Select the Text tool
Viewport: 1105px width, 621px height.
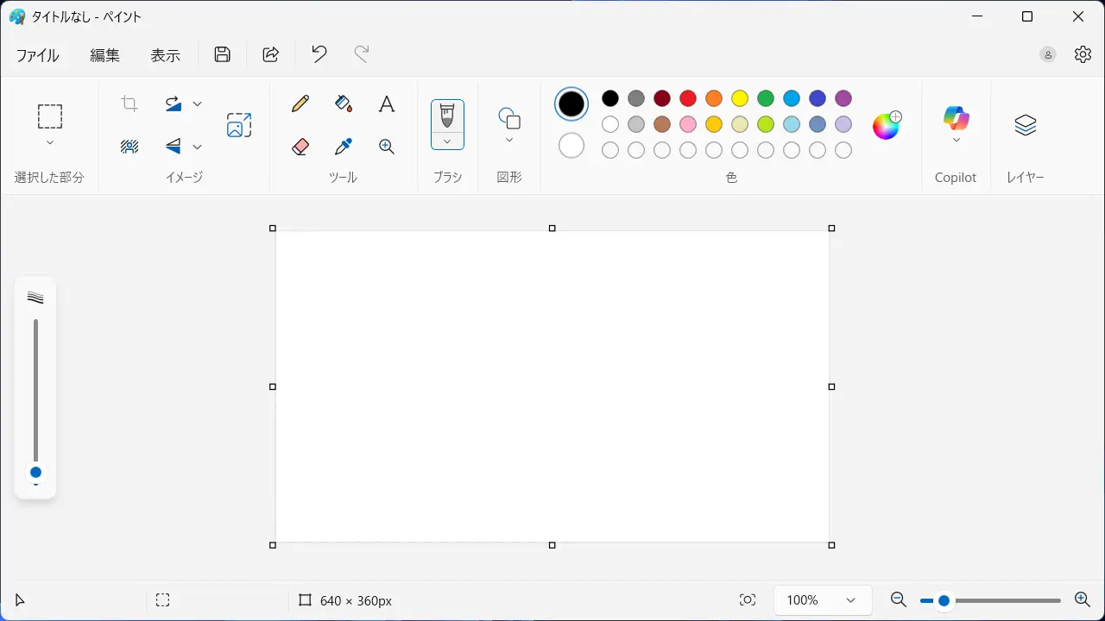point(387,104)
